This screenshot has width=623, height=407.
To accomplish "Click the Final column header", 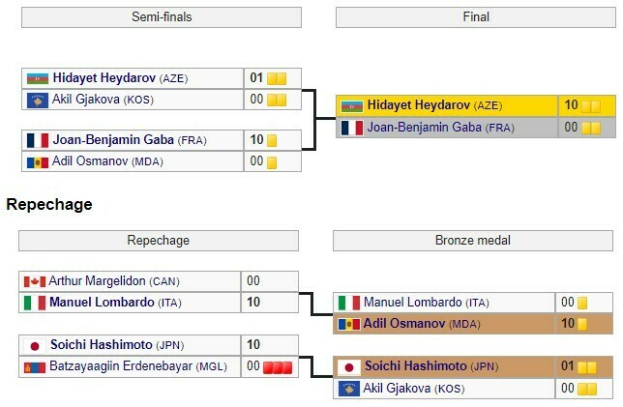I will [475, 17].
